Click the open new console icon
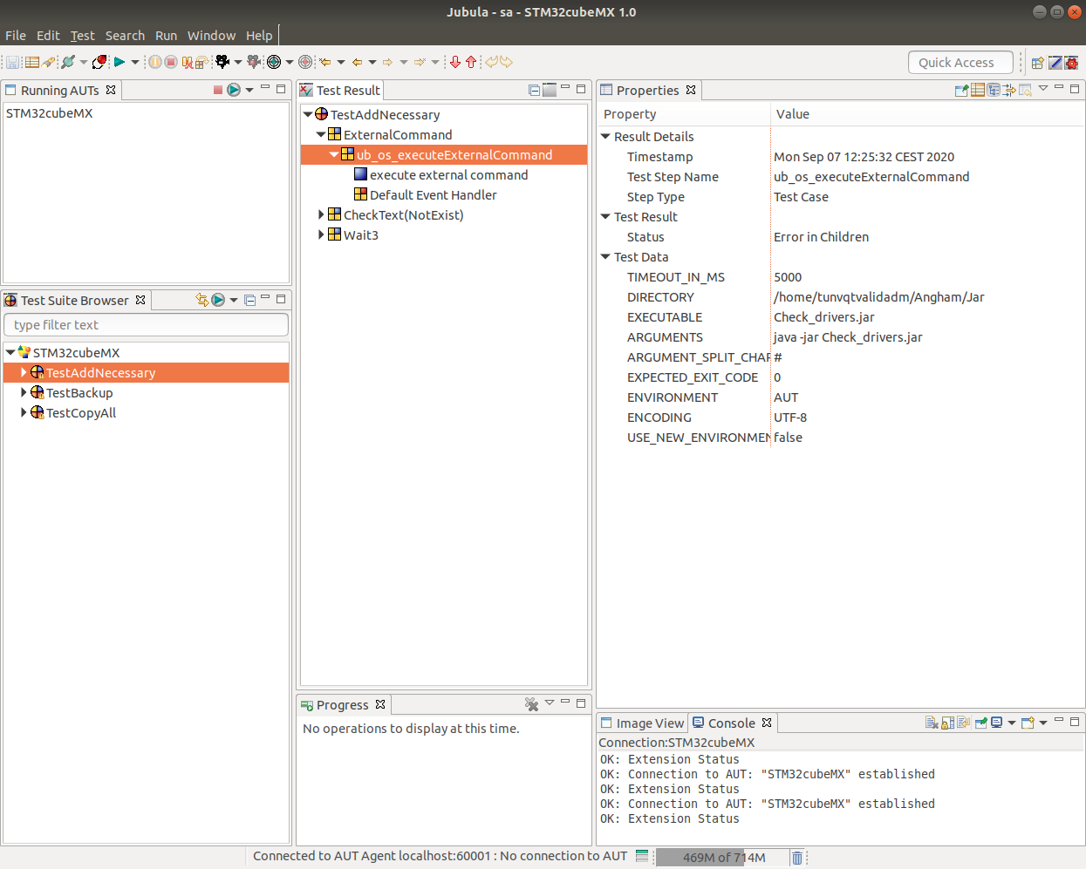 [x=1028, y=723]
